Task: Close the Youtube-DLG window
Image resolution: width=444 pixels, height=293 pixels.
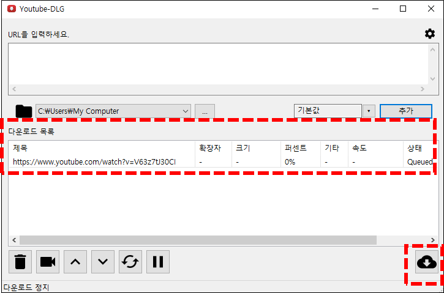Action: click(431, 9)
